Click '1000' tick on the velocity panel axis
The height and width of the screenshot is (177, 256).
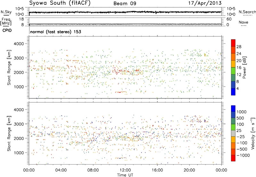(19, 153)
